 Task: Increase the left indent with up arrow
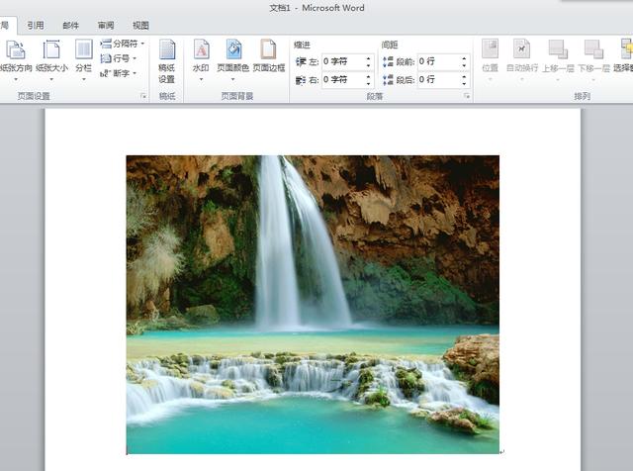[369, 58]
